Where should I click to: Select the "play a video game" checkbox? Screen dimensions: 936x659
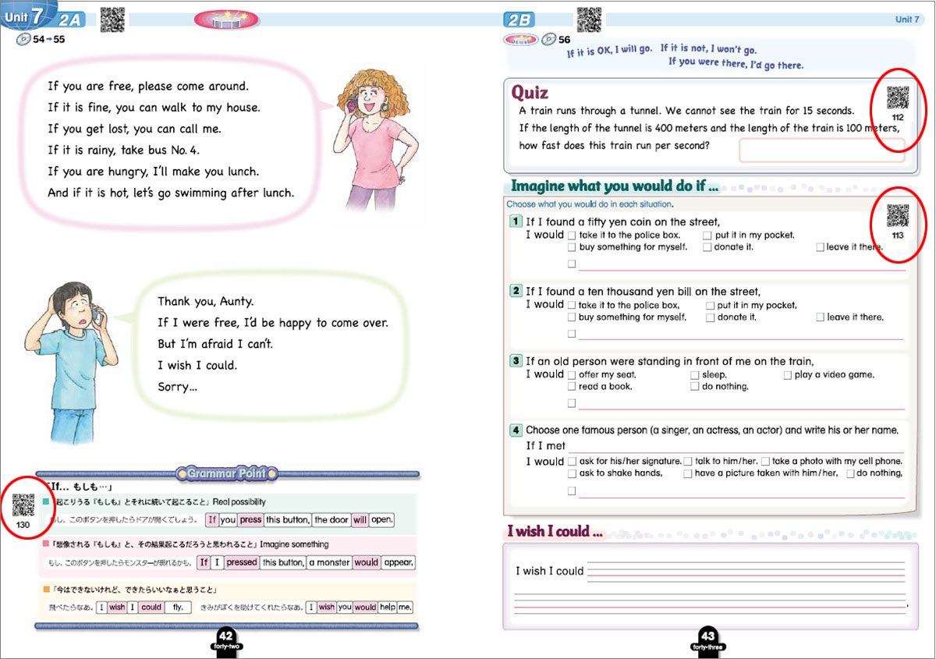click(x=788, y=375)
